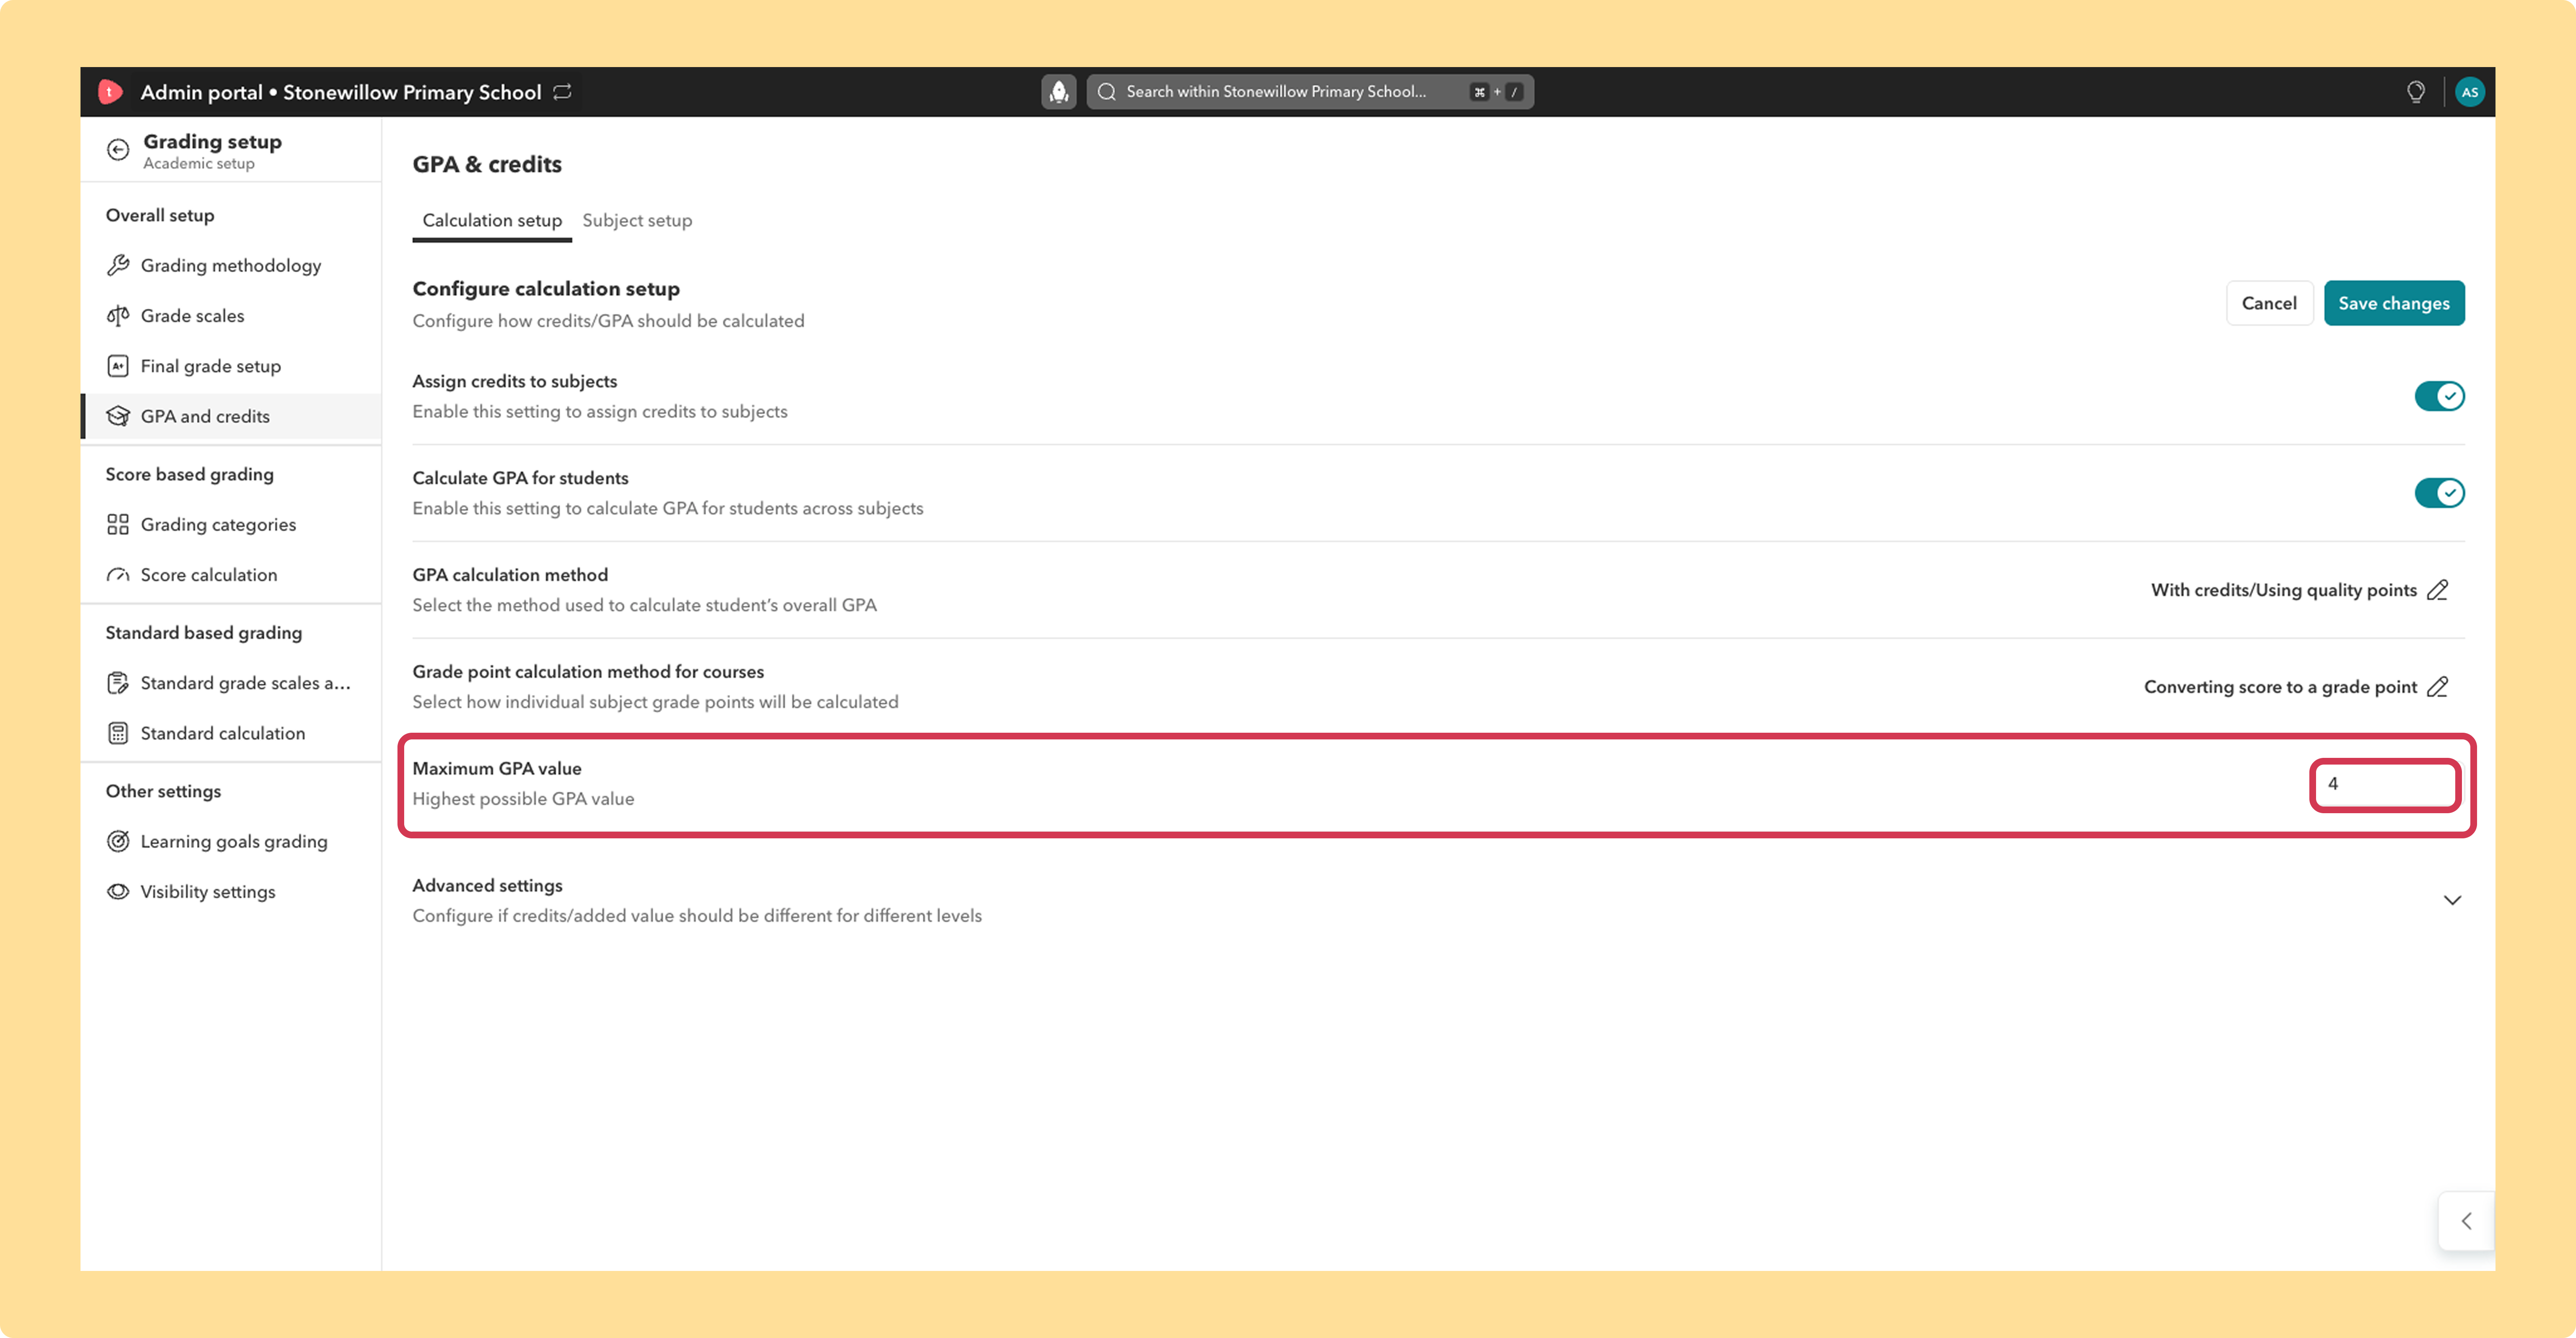The height and width of the screenshot is (1338, 2576).
Task: Select GPA and credits in sidebar
Action: pos(231,416)
